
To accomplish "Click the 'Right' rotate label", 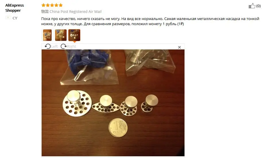I will (71, 46).
